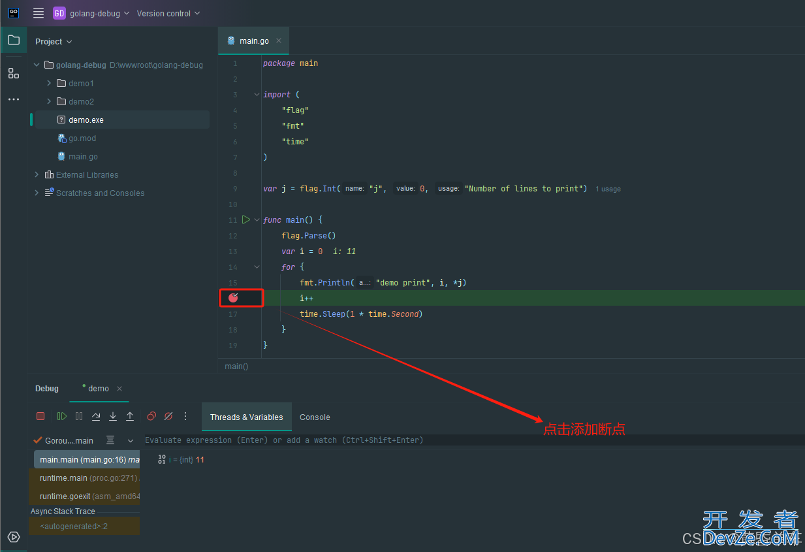Step into the function call
805x552 pixels.
click(113, 416)
